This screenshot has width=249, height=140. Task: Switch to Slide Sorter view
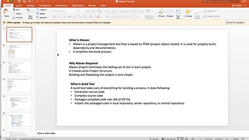pos(186,139)
